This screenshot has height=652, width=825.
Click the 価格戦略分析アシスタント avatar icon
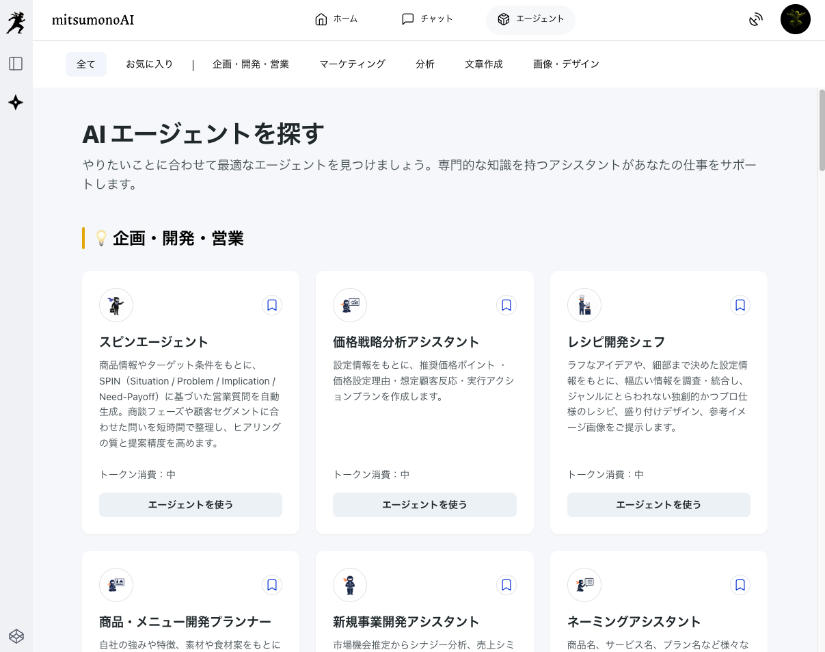point(350,305)
